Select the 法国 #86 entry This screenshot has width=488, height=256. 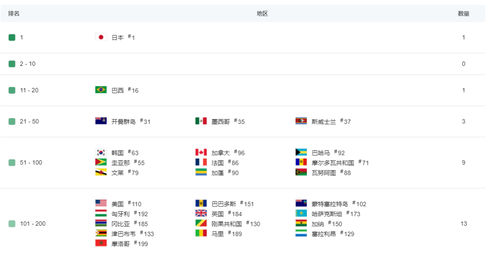point(225,163)
